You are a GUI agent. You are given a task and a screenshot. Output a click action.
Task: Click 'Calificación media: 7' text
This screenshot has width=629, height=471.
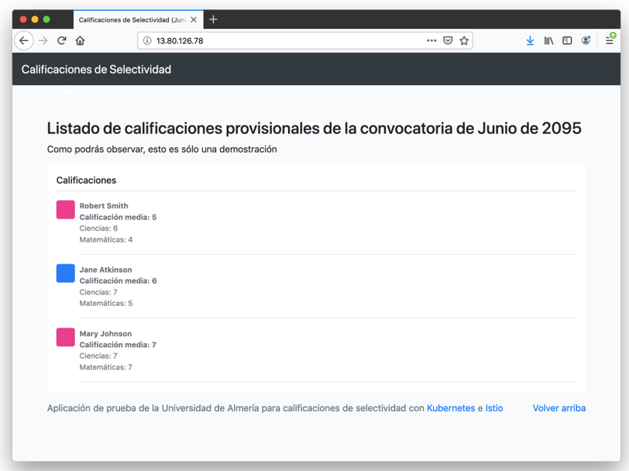118,345
